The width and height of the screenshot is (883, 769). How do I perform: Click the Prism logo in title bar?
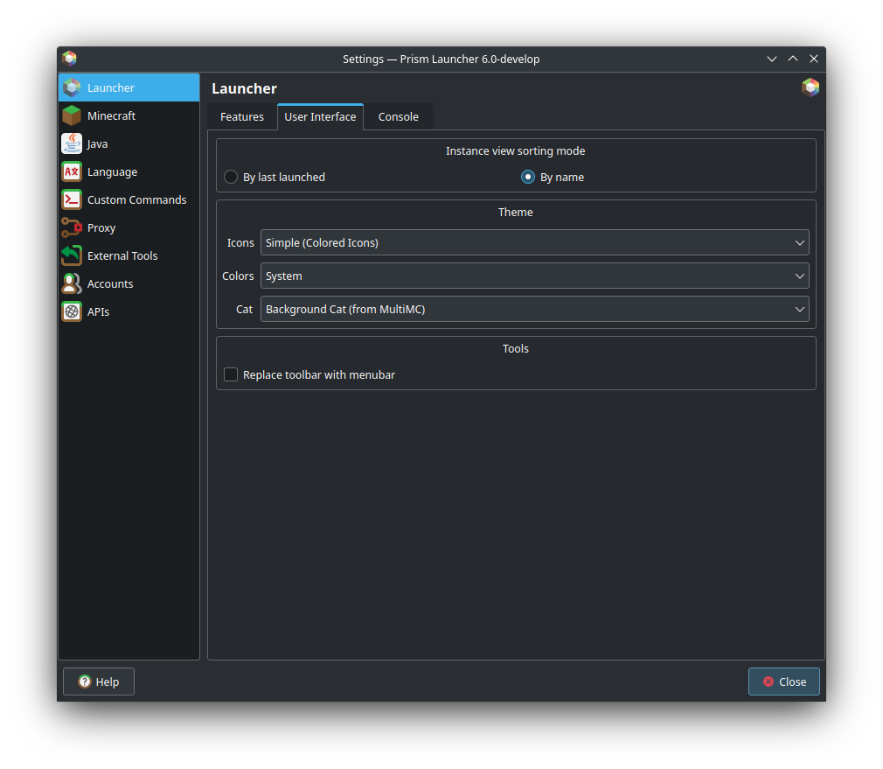pyautogui.click(x=69, y=59)
